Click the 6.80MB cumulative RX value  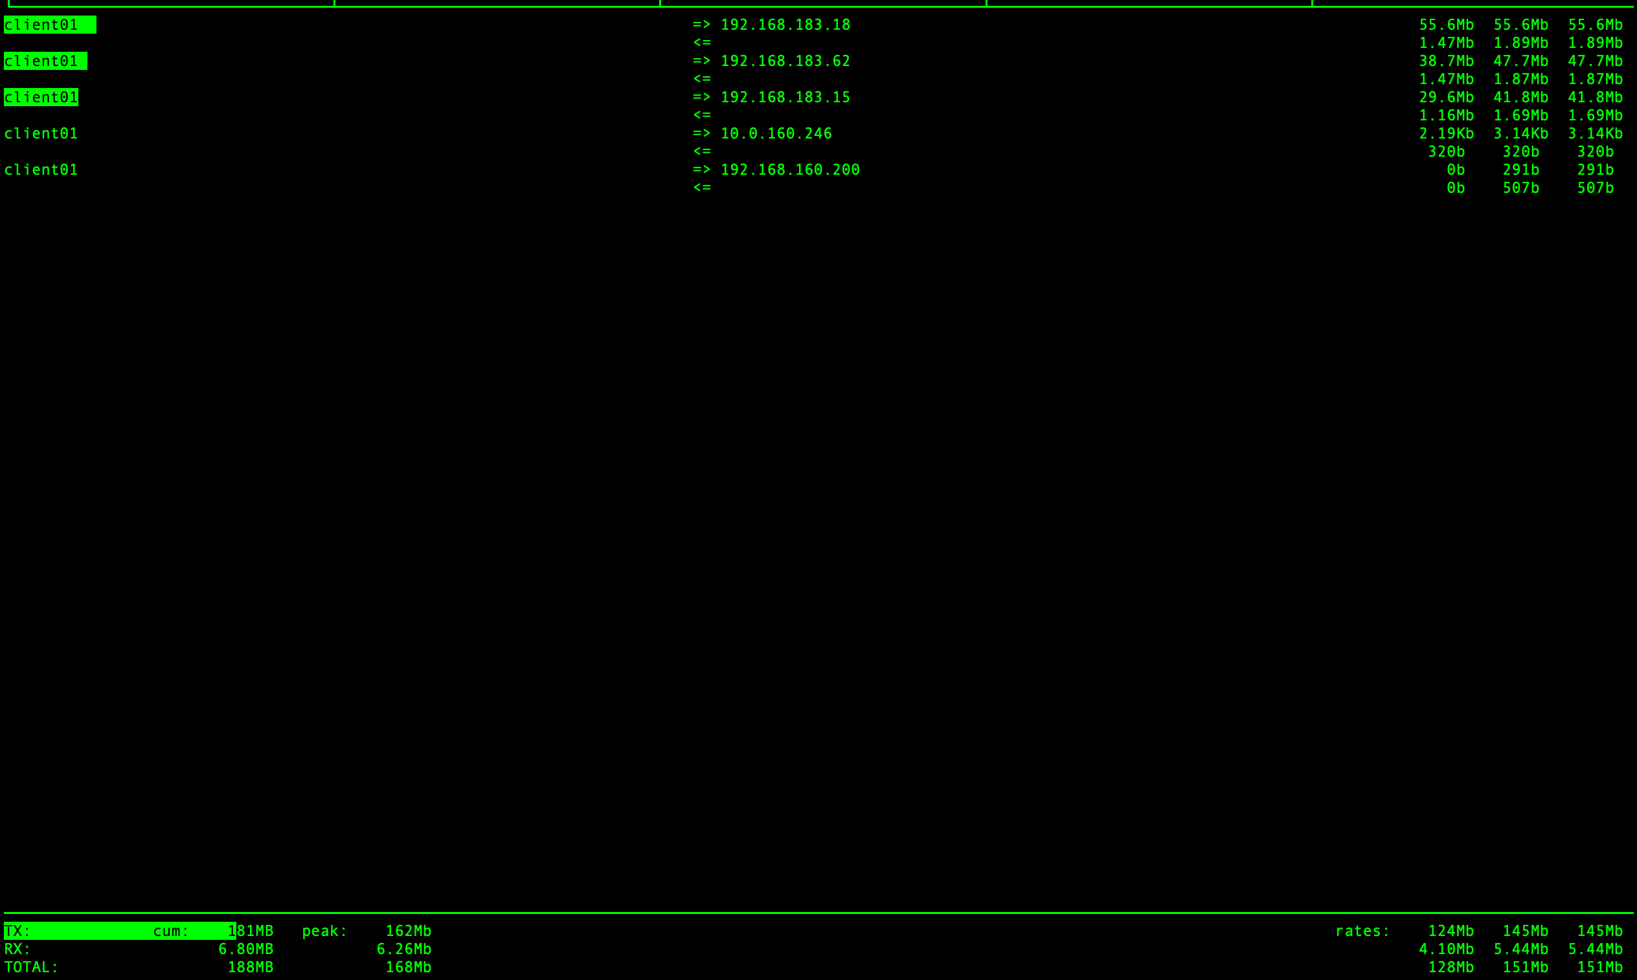[x=246, y=949]
